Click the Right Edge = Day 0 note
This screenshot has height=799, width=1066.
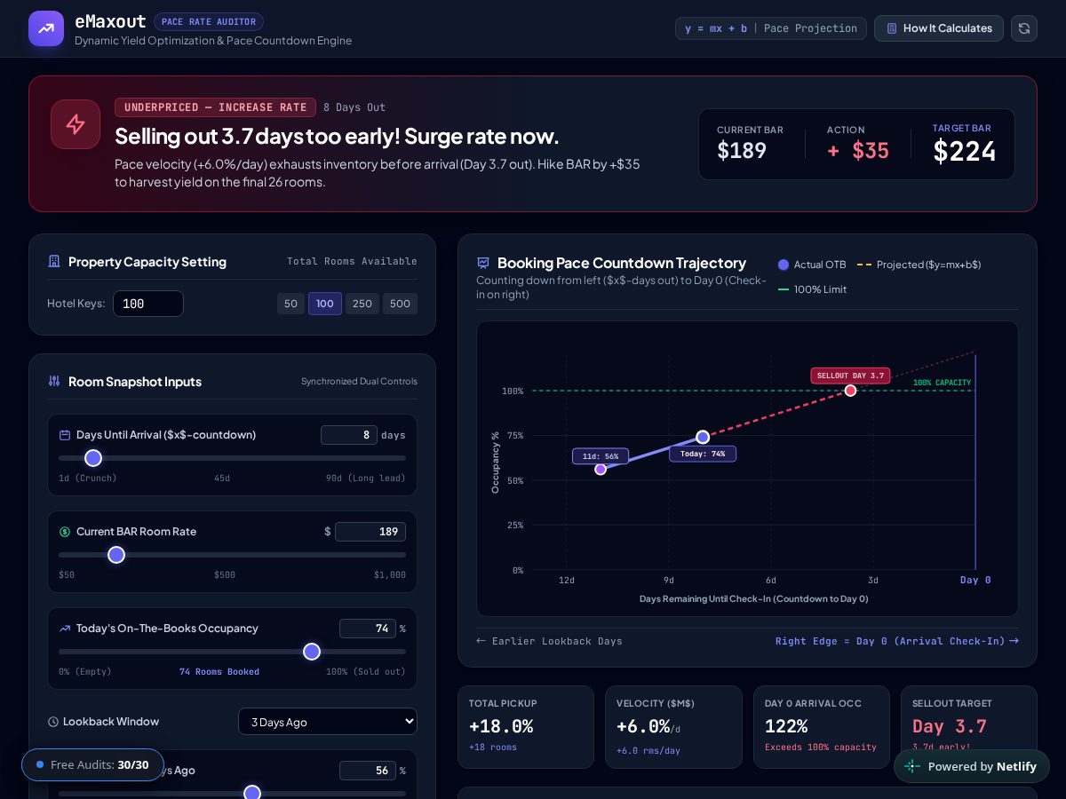tap(897, 641)
